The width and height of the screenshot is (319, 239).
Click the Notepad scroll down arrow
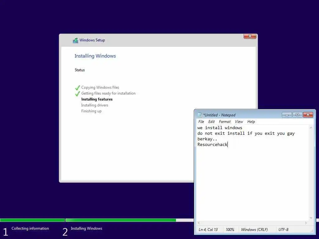pyautogui.click(x=311, y=218)
